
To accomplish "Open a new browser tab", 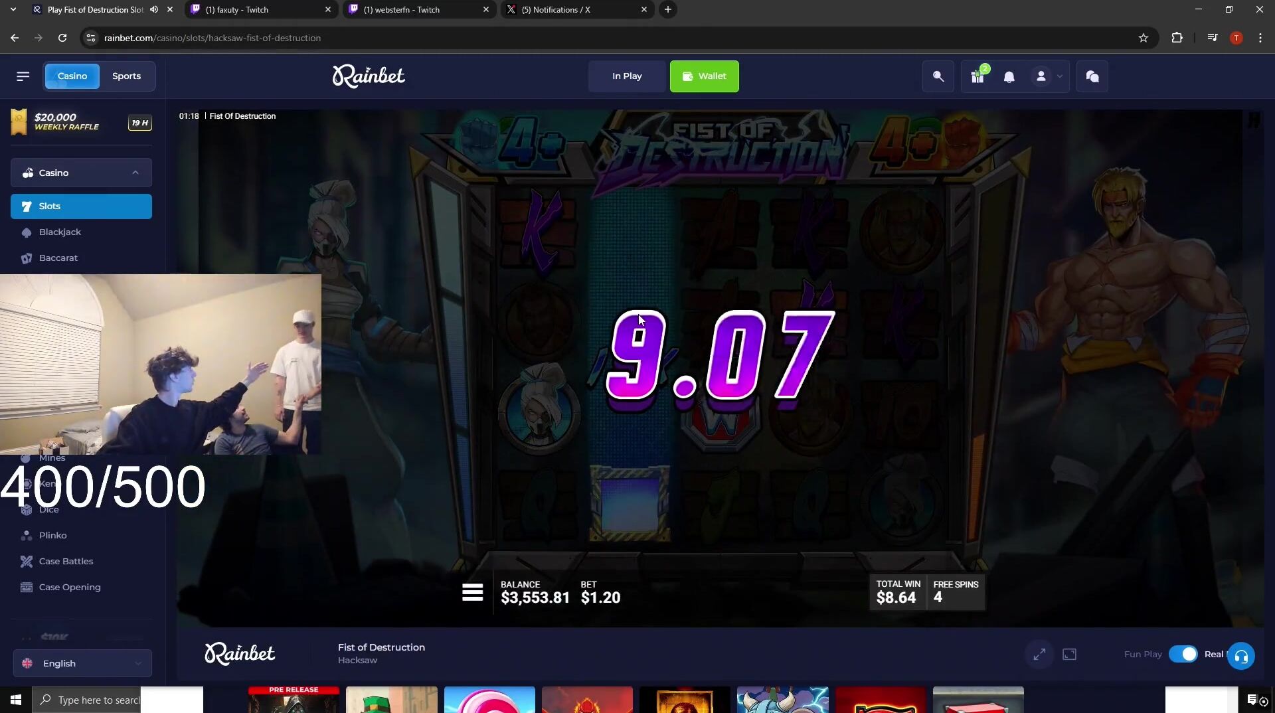I will click(667, 9).
